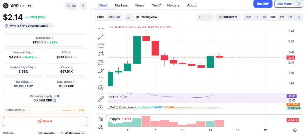305x134 pixels.
Task: Add XRP to watchlist star button
Action: point(71,6)
